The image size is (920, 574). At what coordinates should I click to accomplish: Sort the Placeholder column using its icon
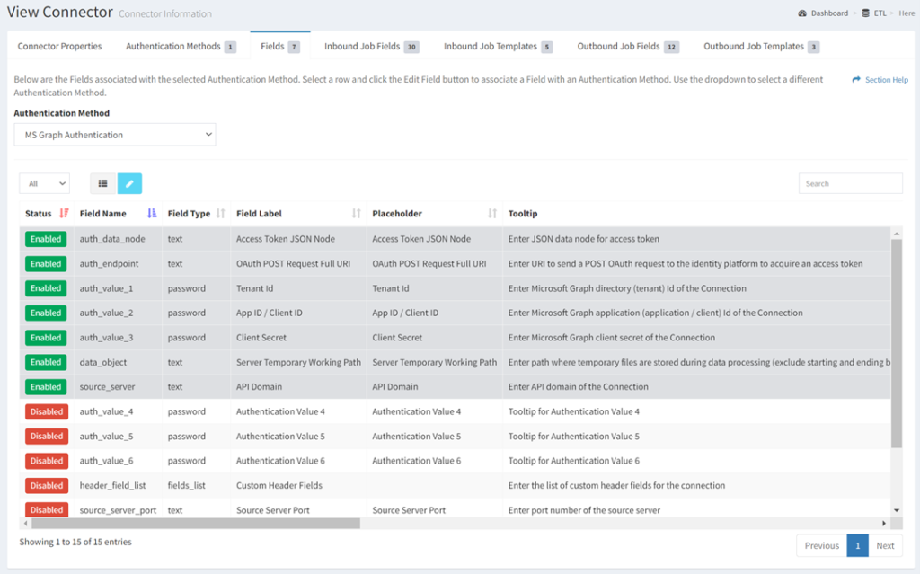tap(492, 213)
